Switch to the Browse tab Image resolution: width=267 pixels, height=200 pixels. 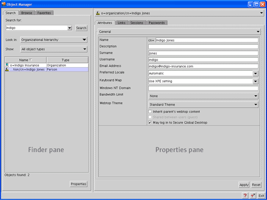click(27, 13)
